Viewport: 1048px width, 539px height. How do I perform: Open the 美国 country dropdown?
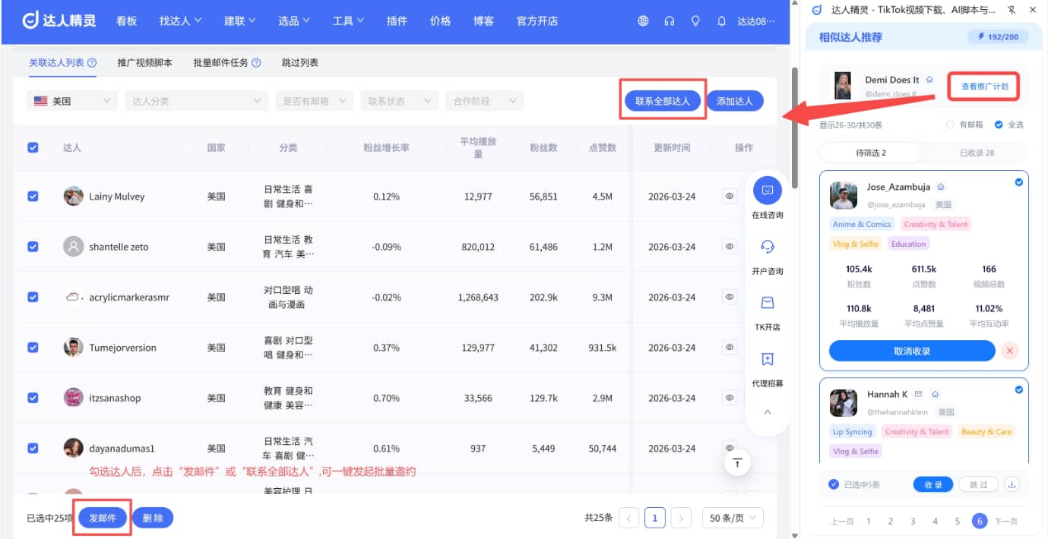[x=71, y=99]
